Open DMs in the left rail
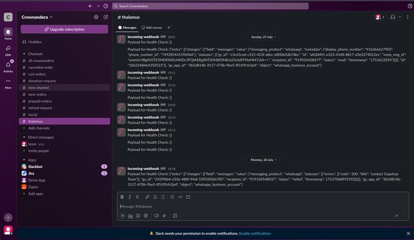The width and height of the screenshot is (414, 240). coord(8,49)
